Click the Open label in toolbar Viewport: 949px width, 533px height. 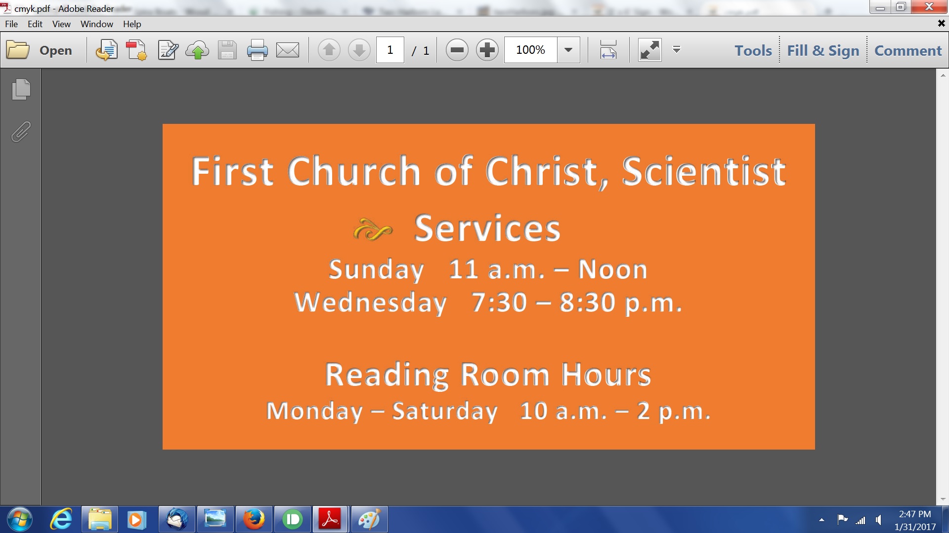coord(55,50)
